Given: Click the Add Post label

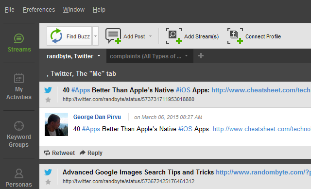Looking at the screenshot, I should [x=134, y=36].
